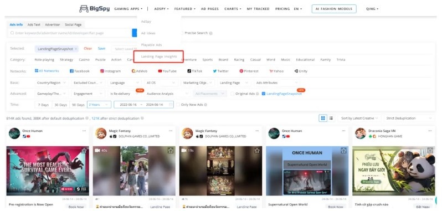Screen dimensions: 442x211
Task: Enable the Only New Ads checkbox
Action: pyautogui.click(x=178, y=105)
